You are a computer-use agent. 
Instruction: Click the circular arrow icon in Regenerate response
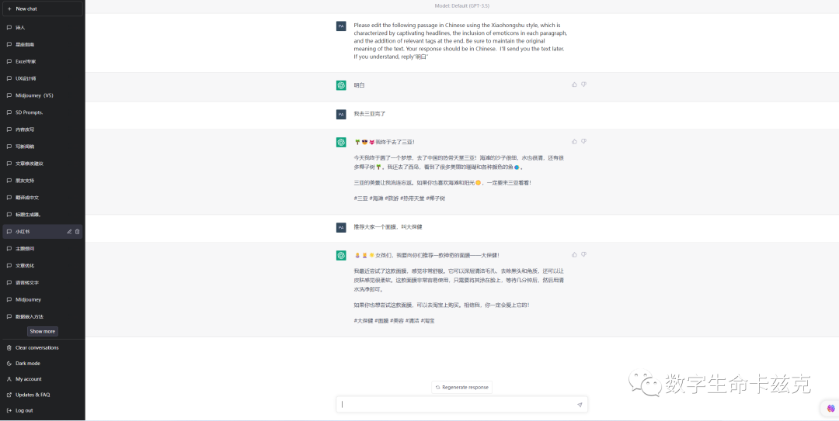437,388
